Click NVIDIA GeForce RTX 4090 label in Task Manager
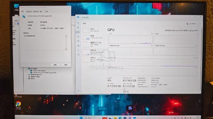Screen dimensions: 213x119 coord(182,30)
